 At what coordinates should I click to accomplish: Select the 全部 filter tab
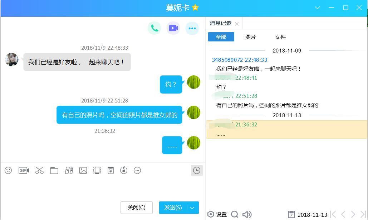[x=221, y=37]
